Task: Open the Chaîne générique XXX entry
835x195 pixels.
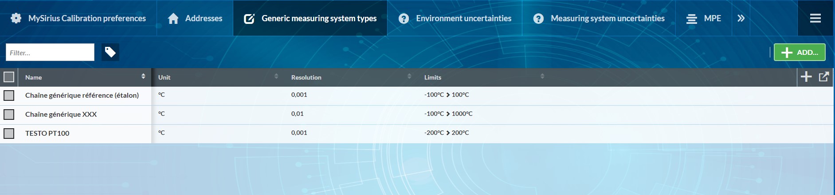Action: coord(61,114)
